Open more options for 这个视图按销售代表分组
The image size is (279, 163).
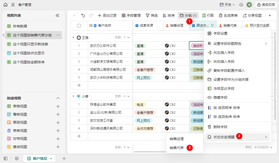click(x=58, y=35)
